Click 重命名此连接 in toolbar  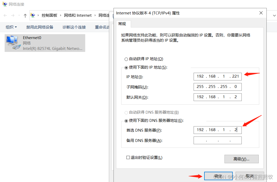tap(102, 27)
